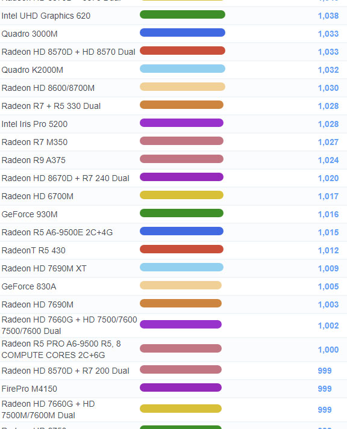This screenshot has width=347, height=429.
Task: Open Radeon HD 8670D + R7 240 Dual
Action: coord(66,178)
